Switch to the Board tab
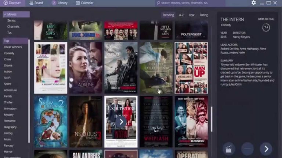282x158 pixels. click(36, 3)
